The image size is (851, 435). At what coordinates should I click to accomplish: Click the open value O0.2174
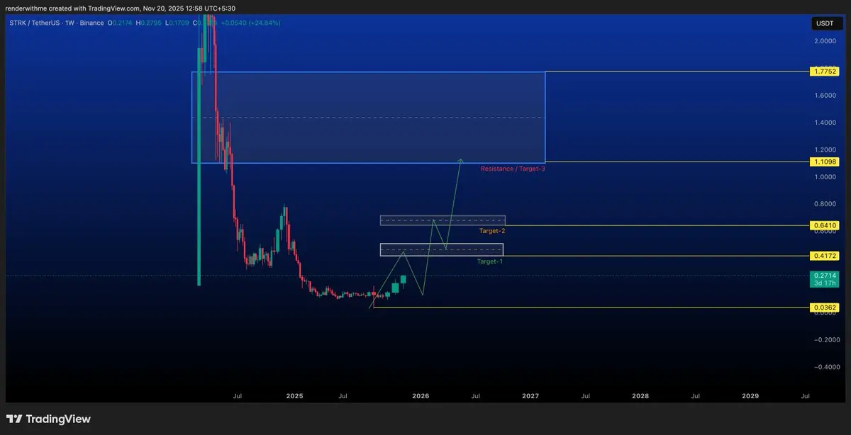pos(121,23)
